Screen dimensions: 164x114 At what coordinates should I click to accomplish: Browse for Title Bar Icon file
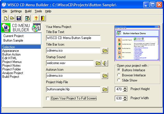tap(105, 51)
